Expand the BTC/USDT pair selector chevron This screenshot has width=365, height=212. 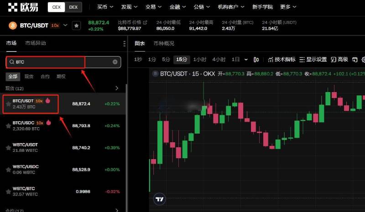[65, 25]
